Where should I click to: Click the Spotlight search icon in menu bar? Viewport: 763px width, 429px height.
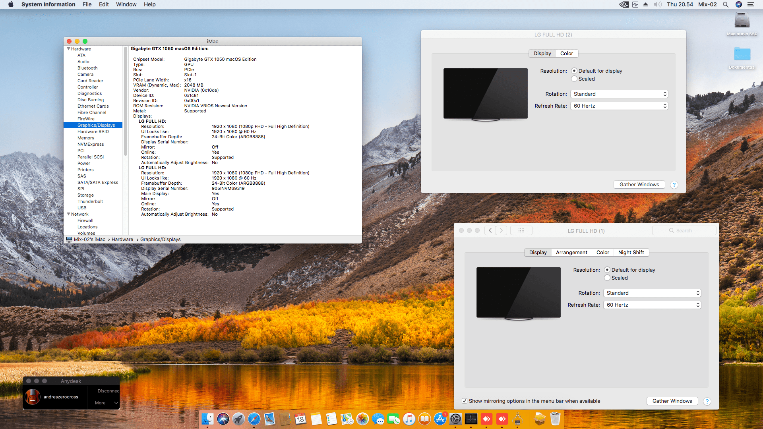[726, 4]
